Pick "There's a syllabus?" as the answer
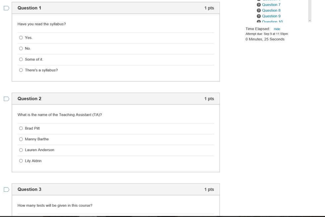The height and width of the screenshot is (217, 325). tap(21, 70)
